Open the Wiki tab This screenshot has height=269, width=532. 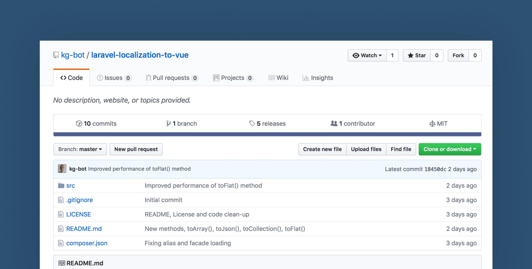tap(279, 78)
